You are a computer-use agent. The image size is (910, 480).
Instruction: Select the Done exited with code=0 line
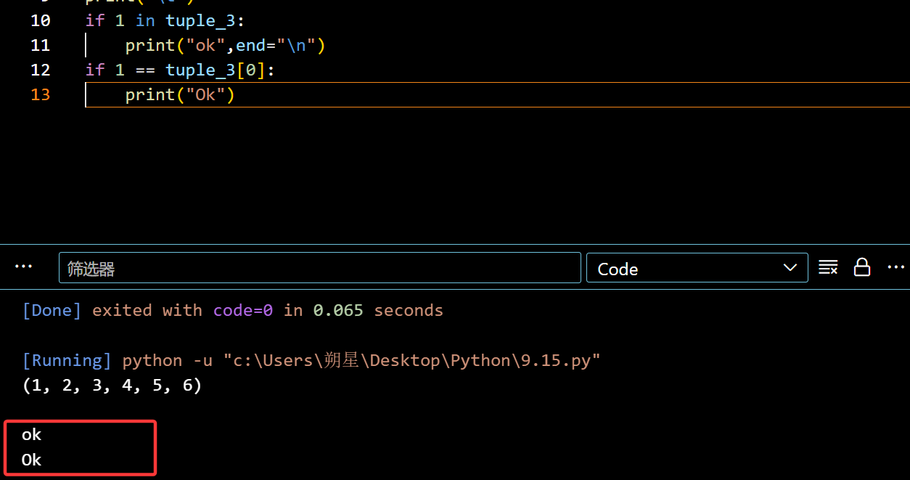(x=232, y=310)
